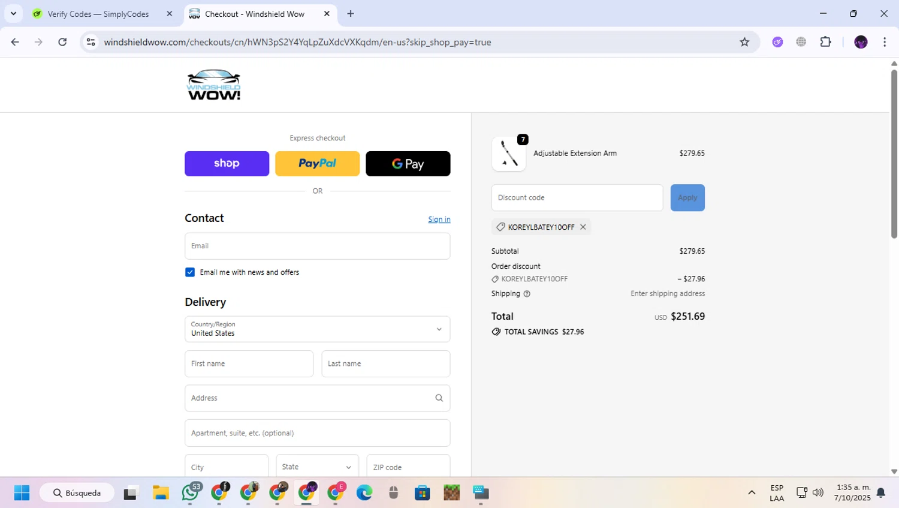
Task: Click the Address field
Action: tap(317, 398)
